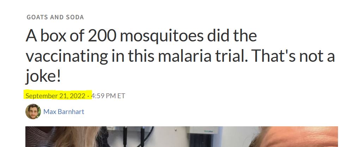Click the word "September" in the date

coord(40,96)
